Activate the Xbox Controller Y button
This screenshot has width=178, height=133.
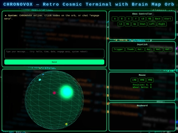click(x=136, y=19)
